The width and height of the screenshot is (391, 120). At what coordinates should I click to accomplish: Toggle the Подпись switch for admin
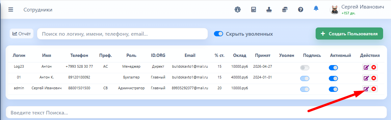coord(305,89)
